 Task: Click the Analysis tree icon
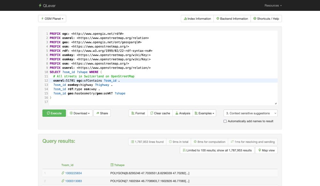(x=177, y=113)
